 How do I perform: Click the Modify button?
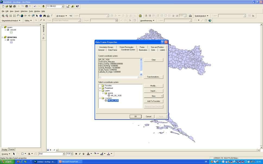click(x=153, y=86)
